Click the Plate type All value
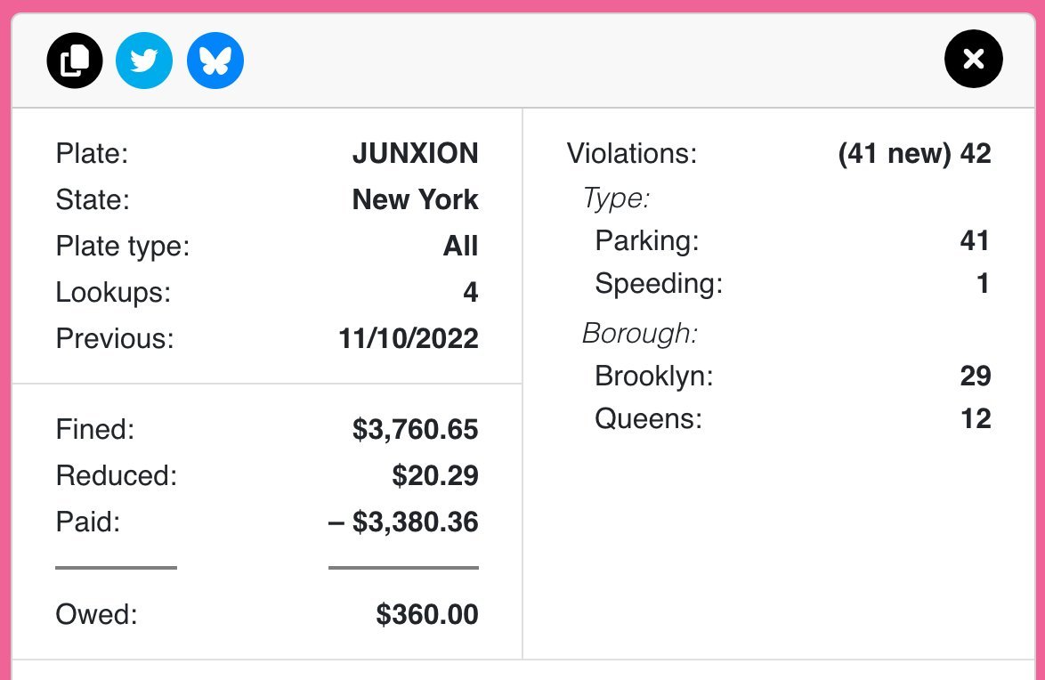This screenshot has height=680, width=1045. (x=460, y=246)
